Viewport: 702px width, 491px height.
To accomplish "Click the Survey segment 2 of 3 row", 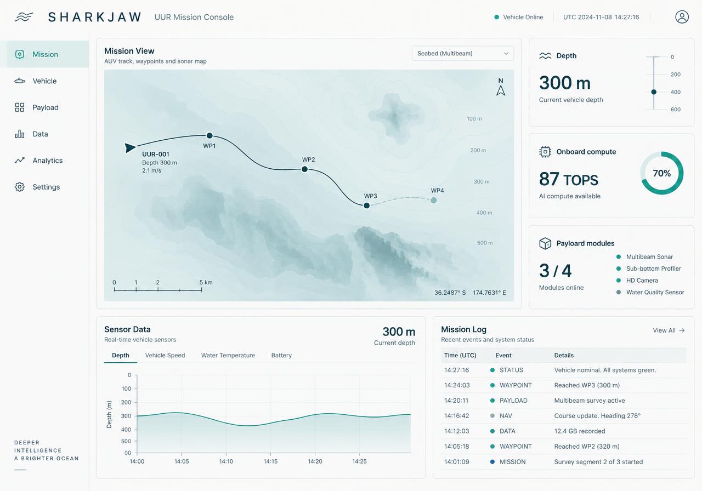I will click(x=564, y=462).
